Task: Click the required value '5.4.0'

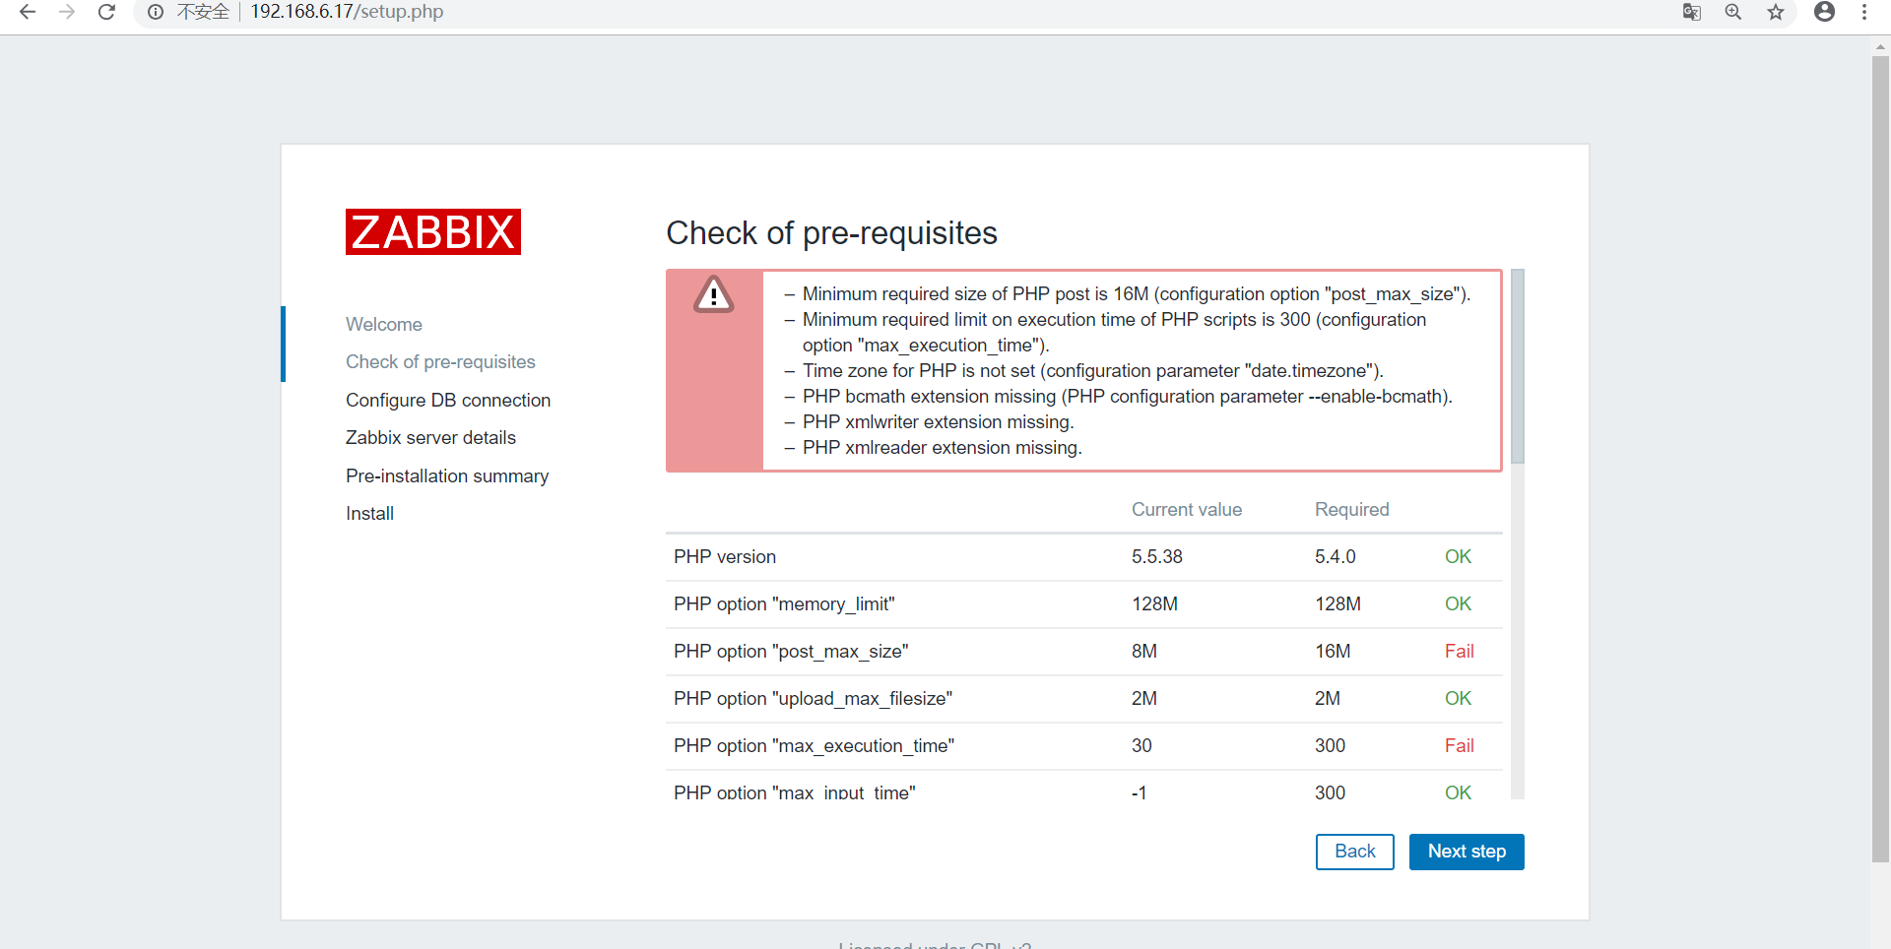Action: (x=1336, y=557)
